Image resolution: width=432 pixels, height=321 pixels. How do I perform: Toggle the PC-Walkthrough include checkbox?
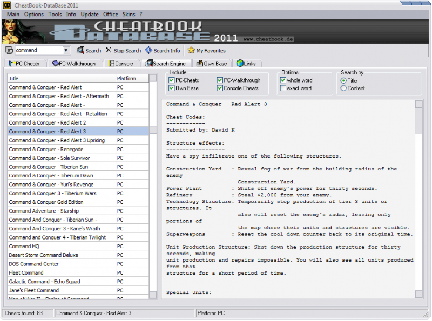[220, 80]
